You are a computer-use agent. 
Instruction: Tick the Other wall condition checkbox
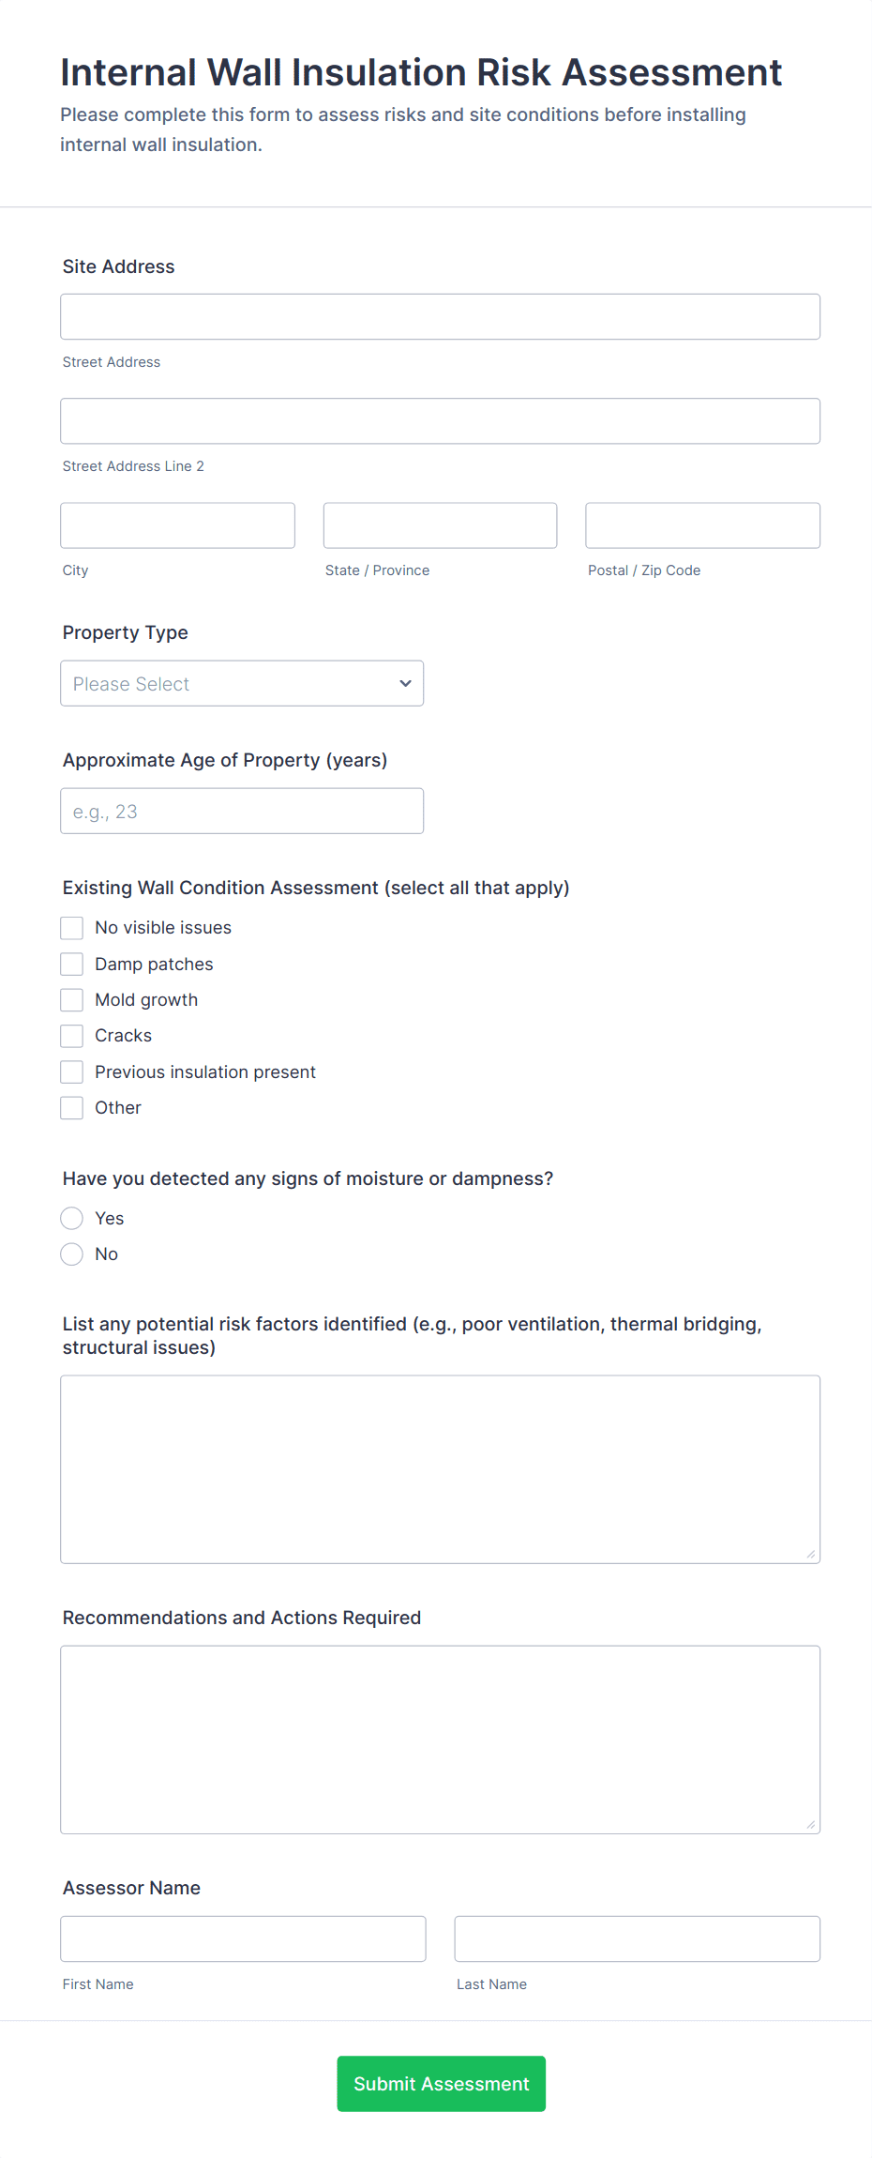point(72,1108)
